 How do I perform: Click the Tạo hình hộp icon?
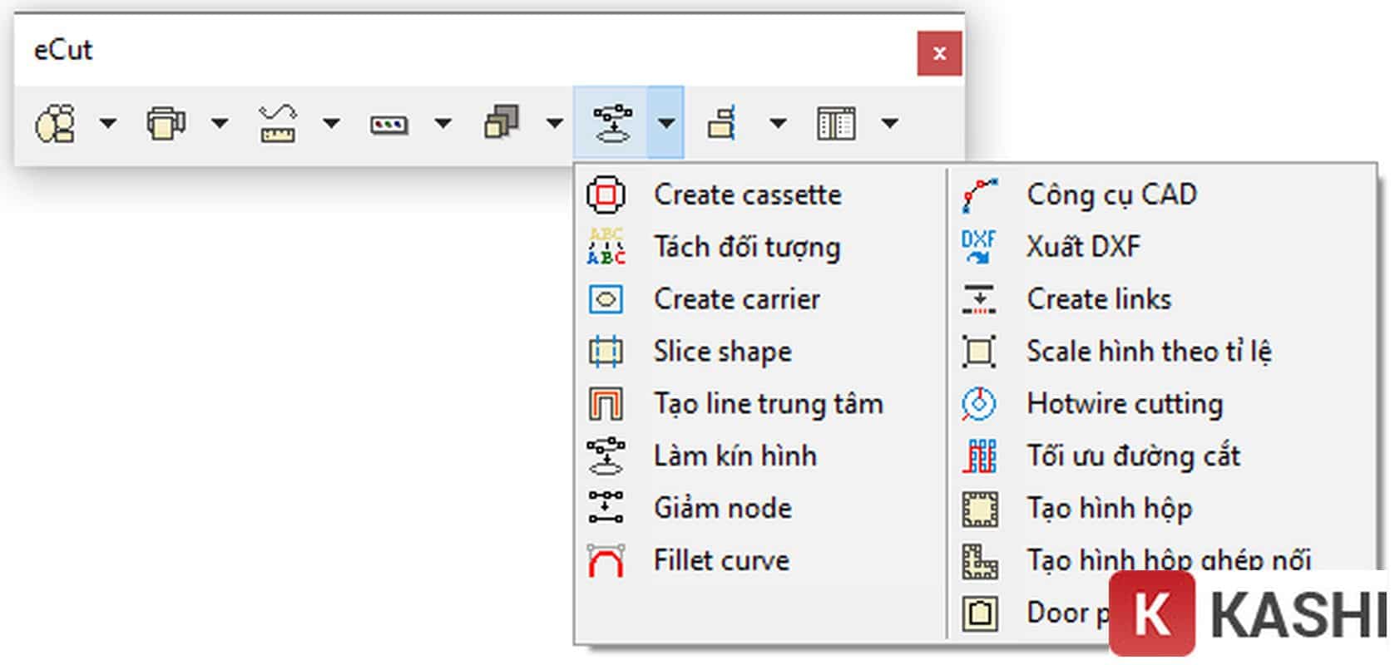[x=980, y=509]
